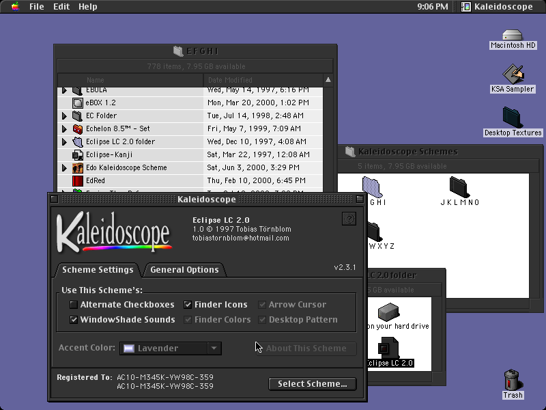Click the EFGHI window title folder icon
546x410 pixels.
(178, 51)
